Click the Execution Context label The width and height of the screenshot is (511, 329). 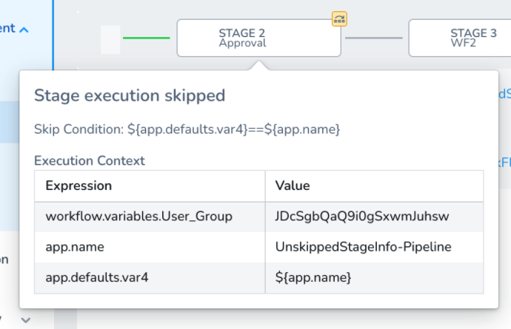(90, 160)
